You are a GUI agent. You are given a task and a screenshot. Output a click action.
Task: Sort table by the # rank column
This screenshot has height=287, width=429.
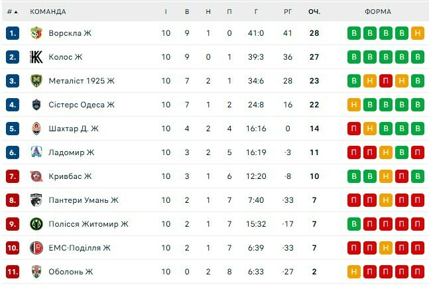pyautogui.click(x=12, y=11)
